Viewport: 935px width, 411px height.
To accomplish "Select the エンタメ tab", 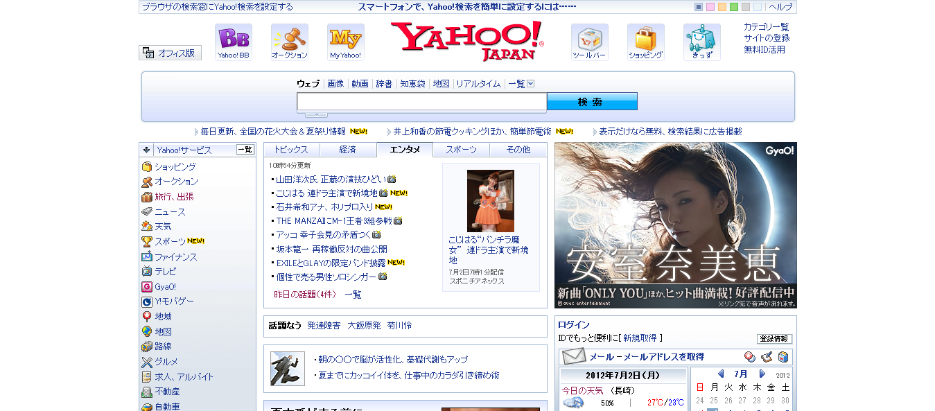I will tap(405, 150).
